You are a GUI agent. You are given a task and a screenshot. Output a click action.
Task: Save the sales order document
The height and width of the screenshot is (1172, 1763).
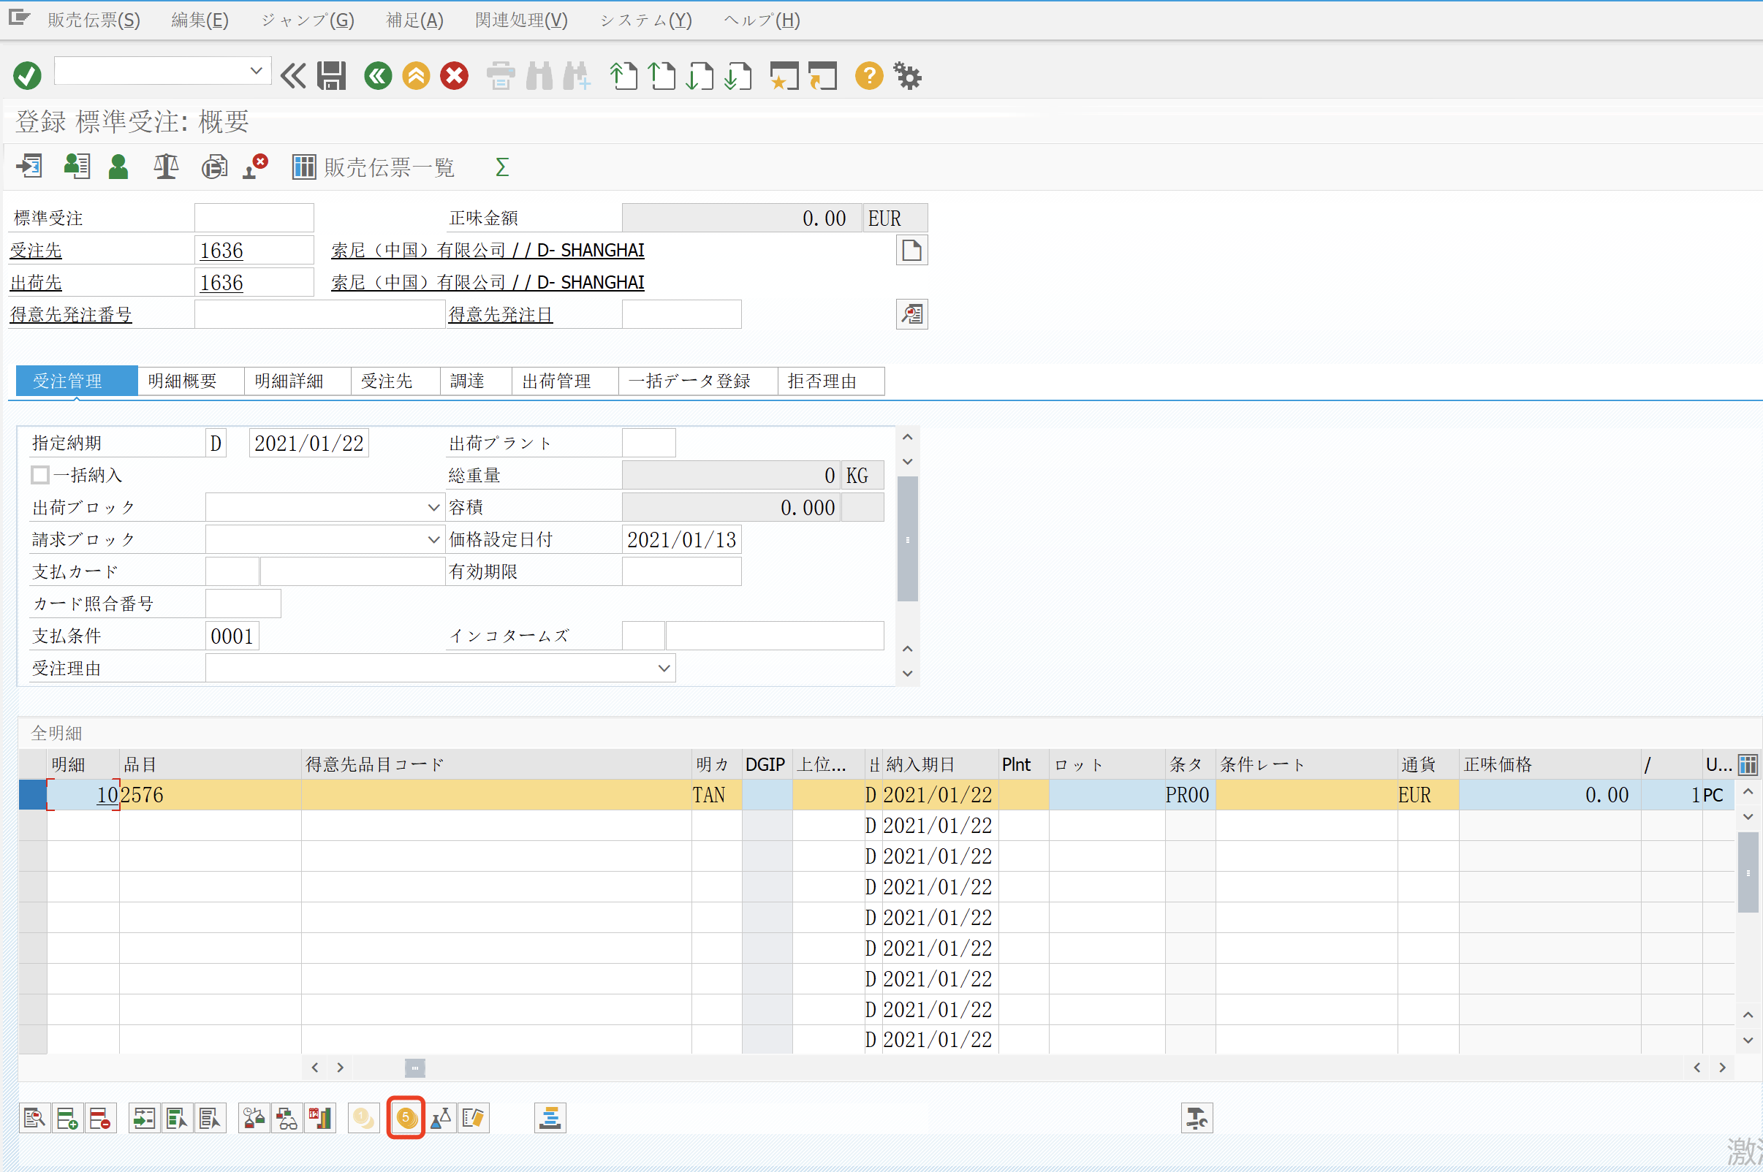[x=331, y=75]
